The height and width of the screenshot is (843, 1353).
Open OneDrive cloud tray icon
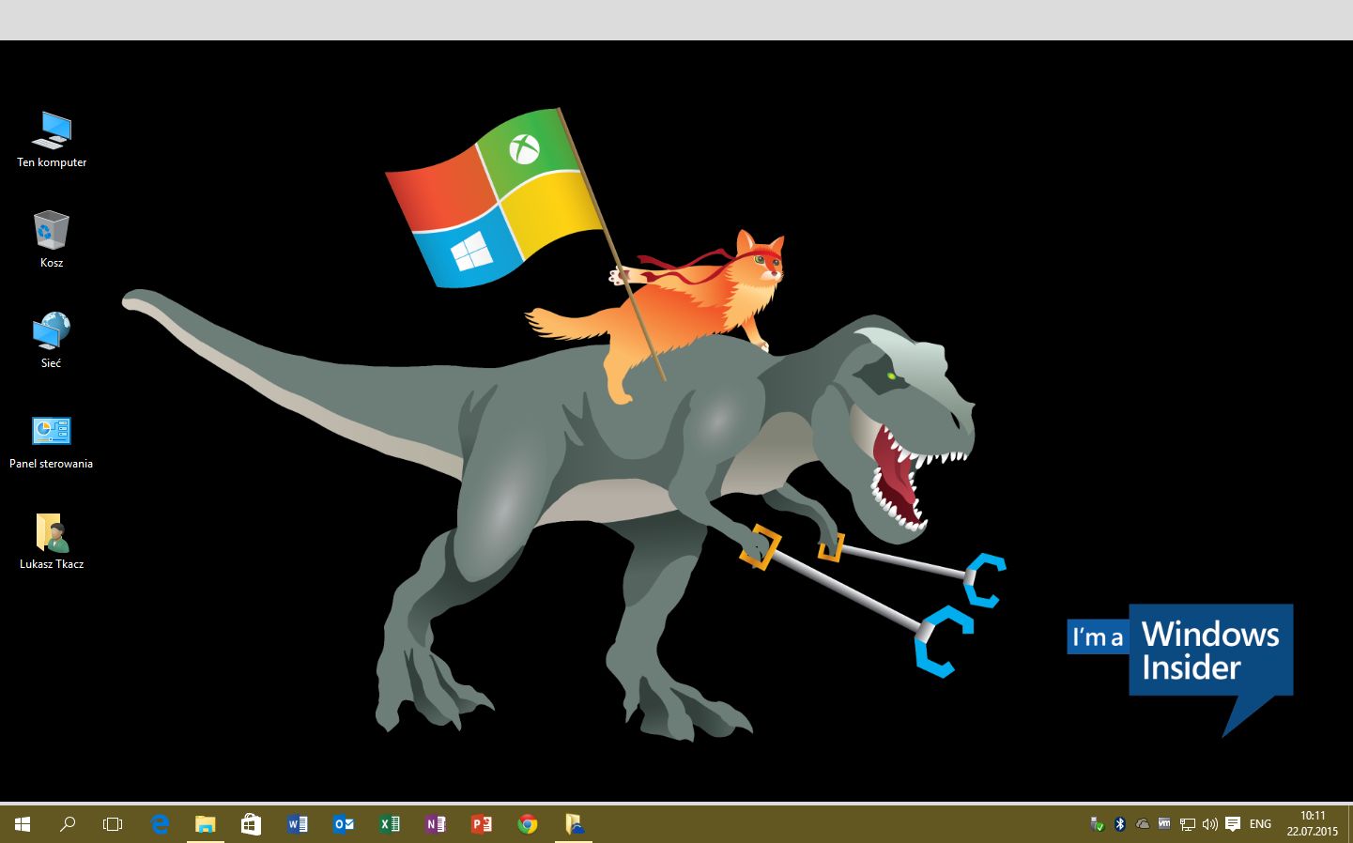1142,824
